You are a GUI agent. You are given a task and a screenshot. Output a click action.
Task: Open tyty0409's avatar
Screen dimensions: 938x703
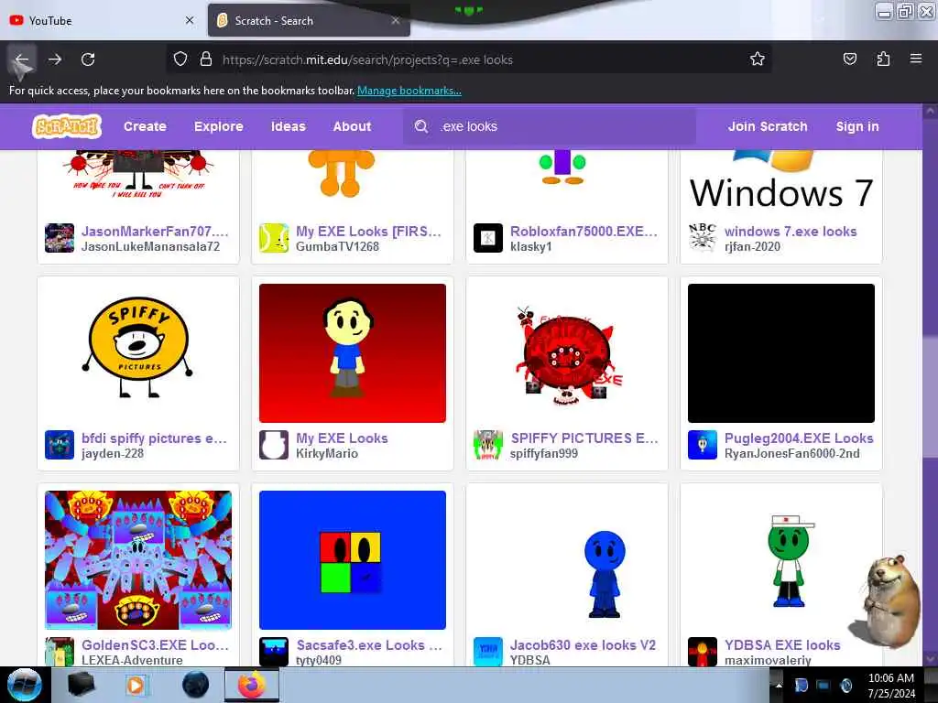click(x=273, y=652)
